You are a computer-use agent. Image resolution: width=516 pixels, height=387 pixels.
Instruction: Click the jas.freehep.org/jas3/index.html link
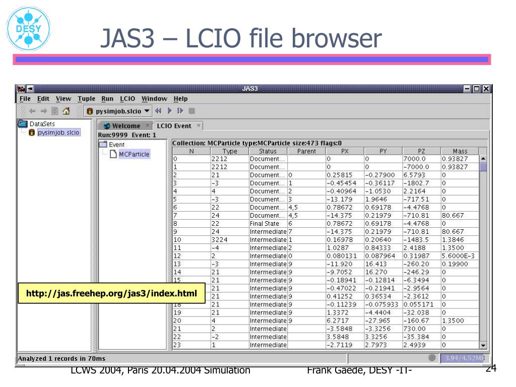pyautogui.click(x=111, y=293)
